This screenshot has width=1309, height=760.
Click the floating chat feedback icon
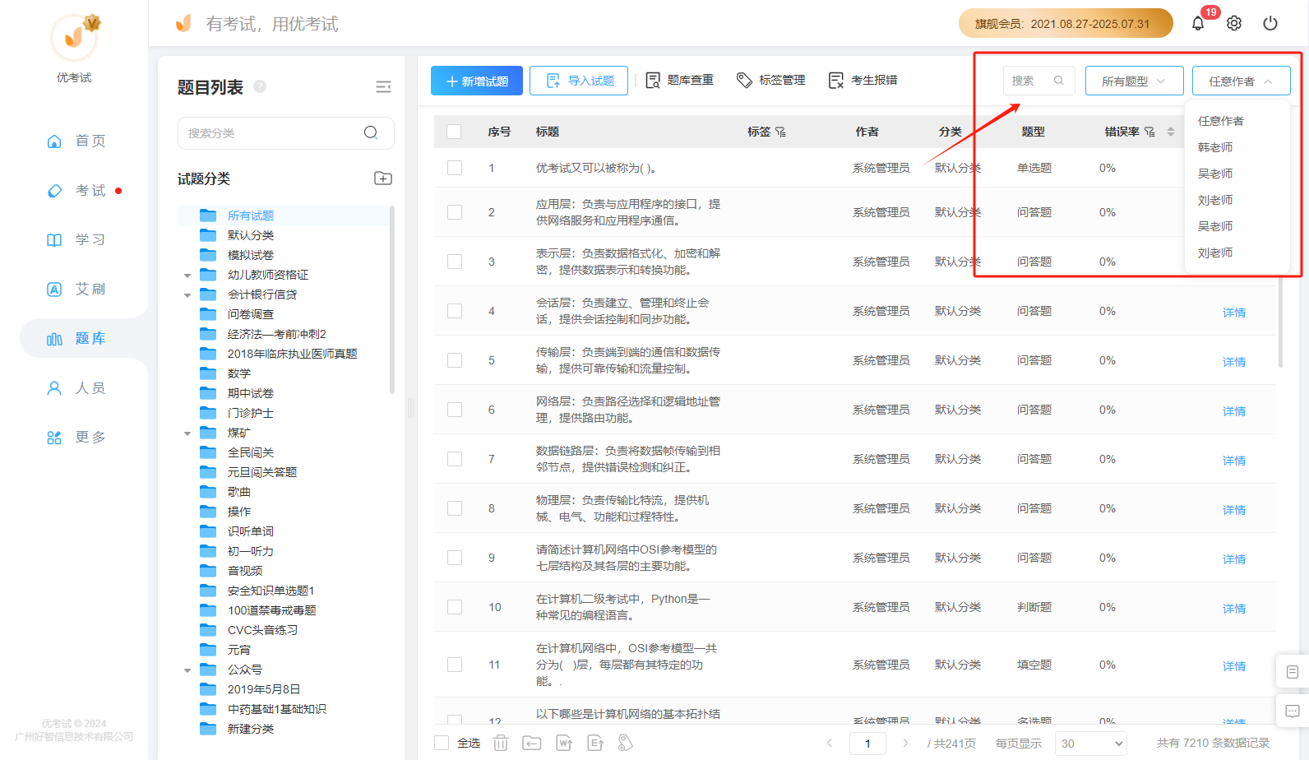pyautogui.click(x=1292, y=711)
